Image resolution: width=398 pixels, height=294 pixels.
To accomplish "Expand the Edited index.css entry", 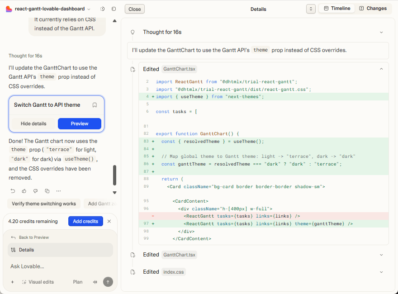I will coord(381,272).
